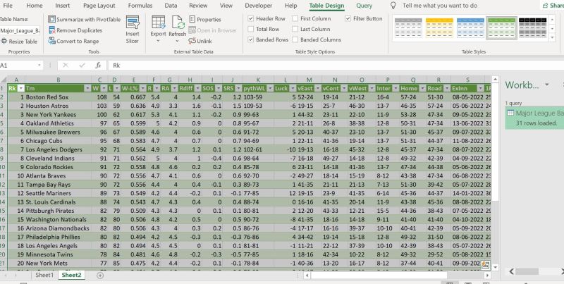The height and width of the screenshot is (284, 564).
Task: Select the Houston Astros cell
Action: click(58, 106)
